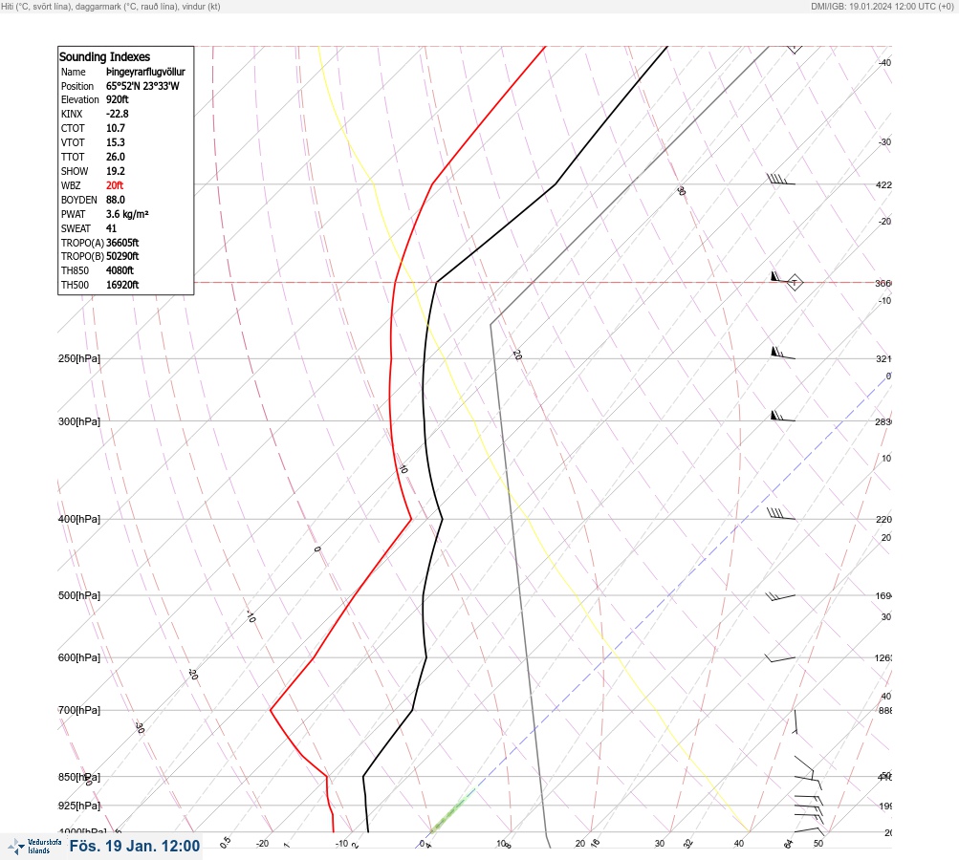Click the Veðurstofa Íslands logo
This screenshot has height=860, width=959.
34,847
